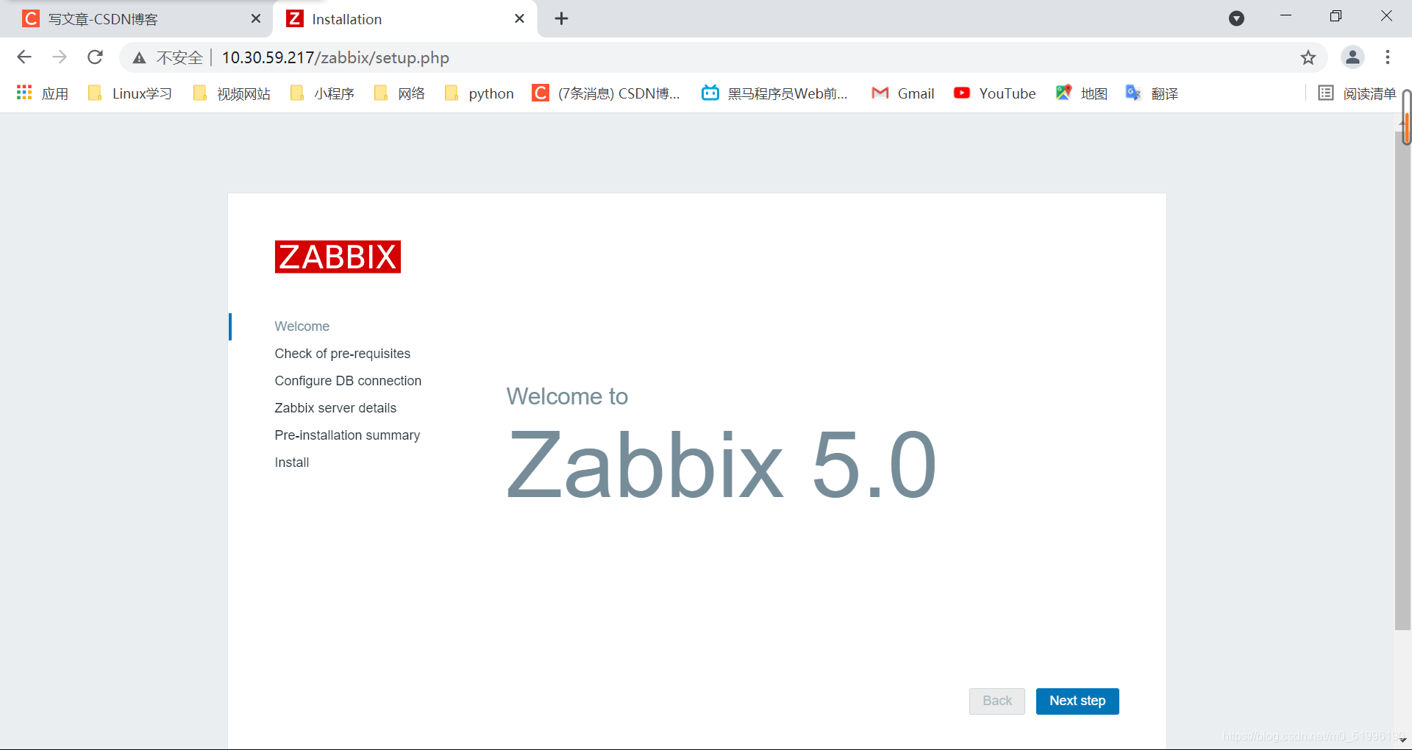This screenshot has height=750, width=1412.
Task: Close the Installation tab
Action: pos(519,19)
